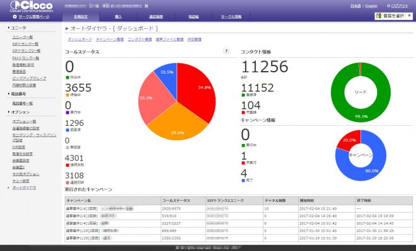This screenshot has width=416, height=251.
Task: Click the blue legend swatch under 1296
Action: pos(67,130)
